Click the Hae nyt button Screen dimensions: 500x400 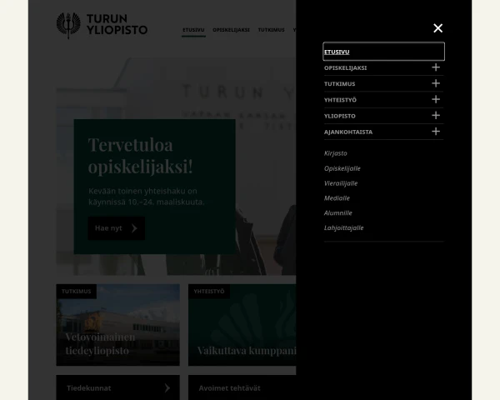116,228
